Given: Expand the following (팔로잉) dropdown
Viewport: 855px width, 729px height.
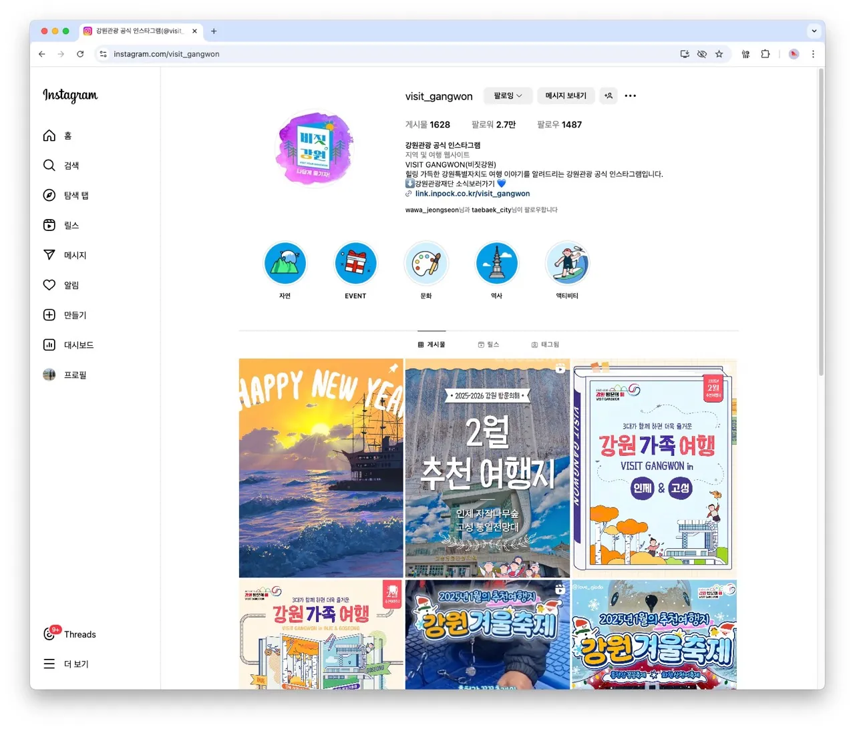Looking at the screenshot, I should [508, 96].
